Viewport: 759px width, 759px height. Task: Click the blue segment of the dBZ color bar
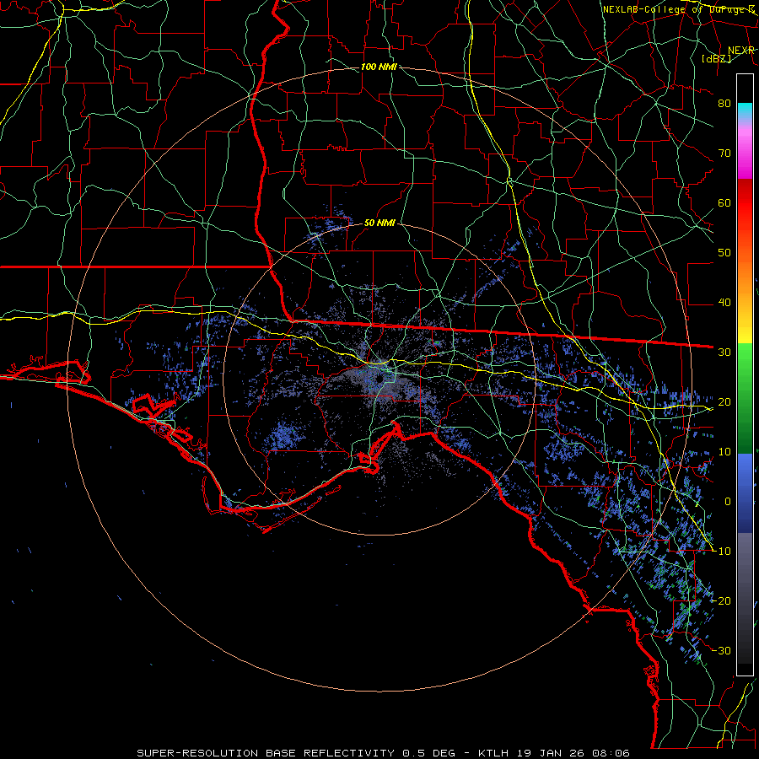point(745,493)
